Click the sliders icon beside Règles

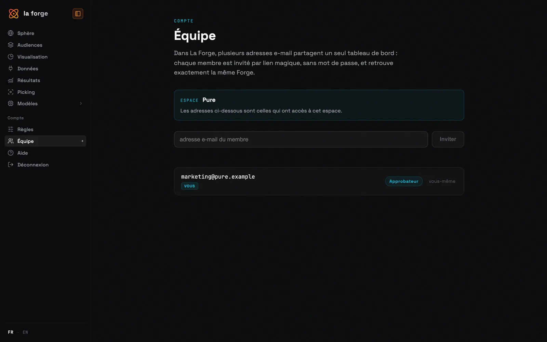click(11, 129)
